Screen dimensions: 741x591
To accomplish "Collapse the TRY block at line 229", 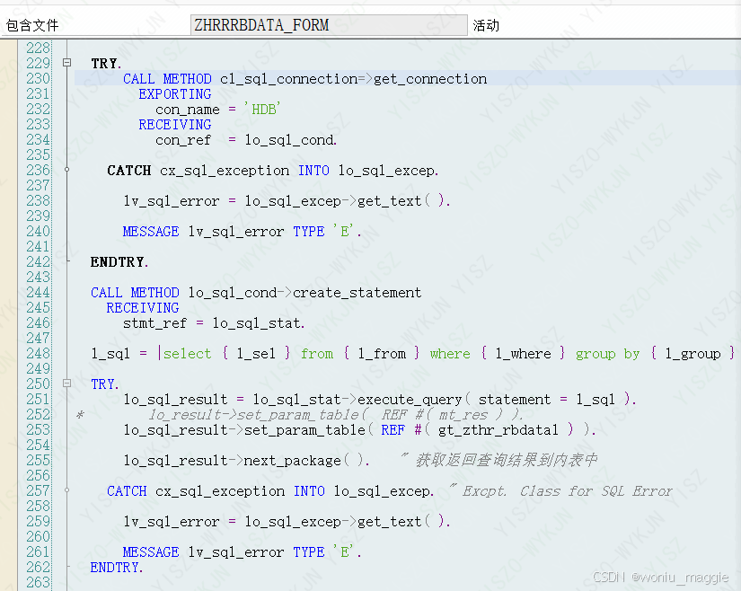I will (x=67, y=62).
